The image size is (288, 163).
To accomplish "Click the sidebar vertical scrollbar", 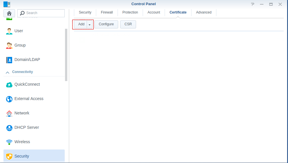I will tap(66, 55).
